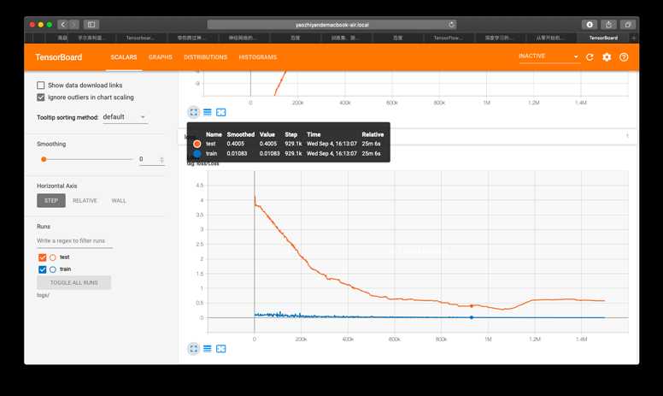
Task: Reload TensorBoard data with the refresh icon
Action: (x=590, y=57)
